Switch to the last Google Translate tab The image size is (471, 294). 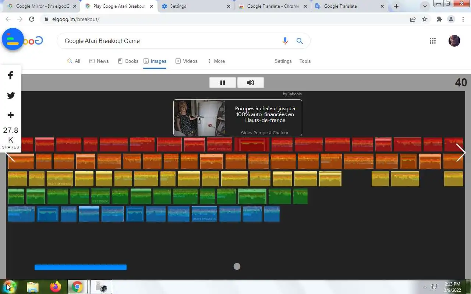click(x=350, y=6)
